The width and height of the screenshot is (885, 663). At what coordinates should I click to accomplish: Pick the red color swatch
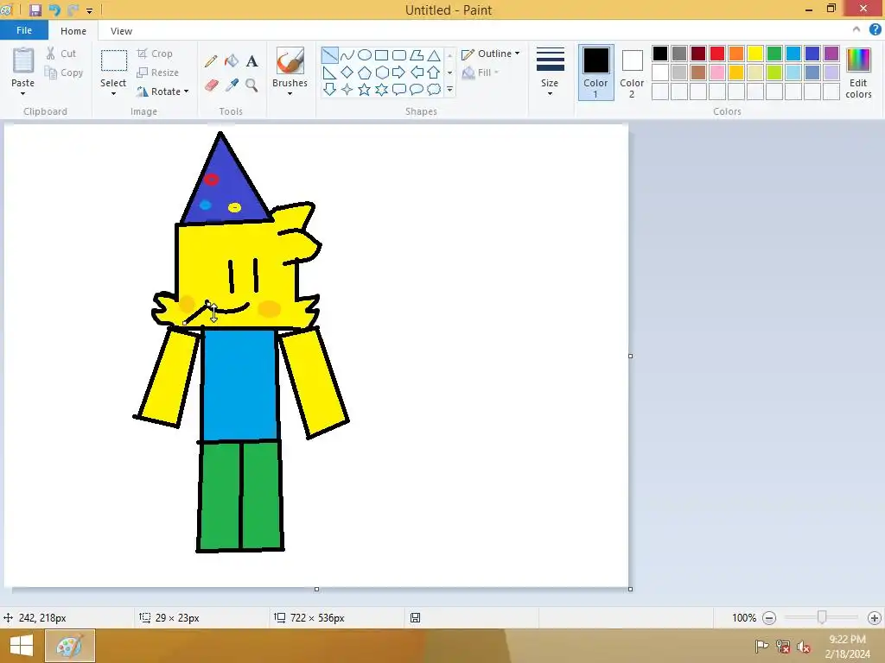717,54
